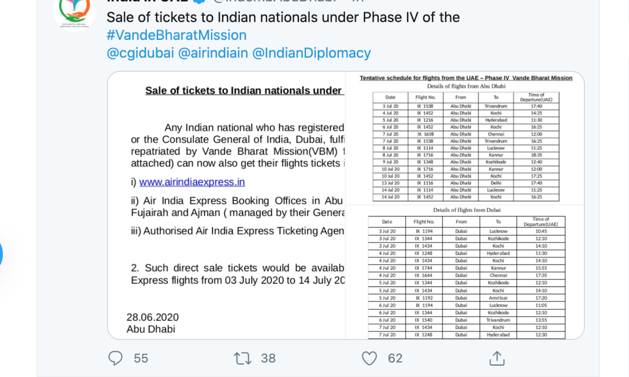Click the blue verified badge at top

[200, 1]
